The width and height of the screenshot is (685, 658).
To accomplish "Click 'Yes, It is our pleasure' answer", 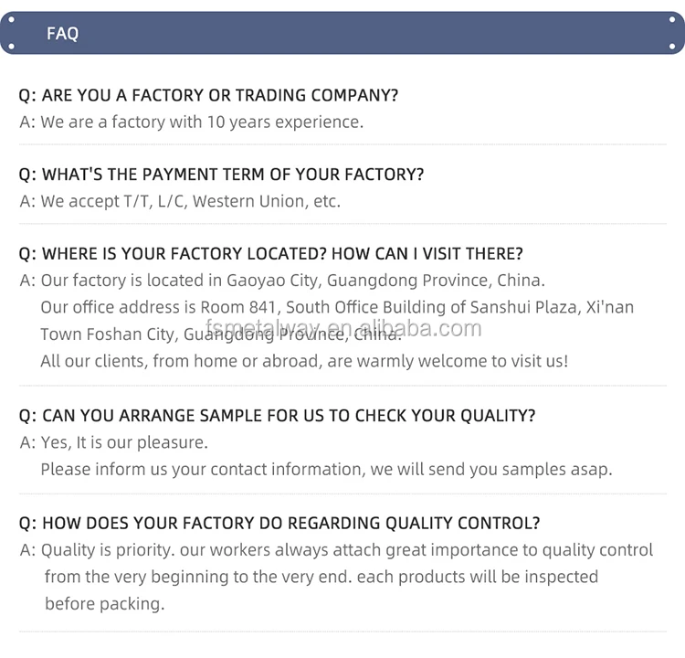I will 115,442.
